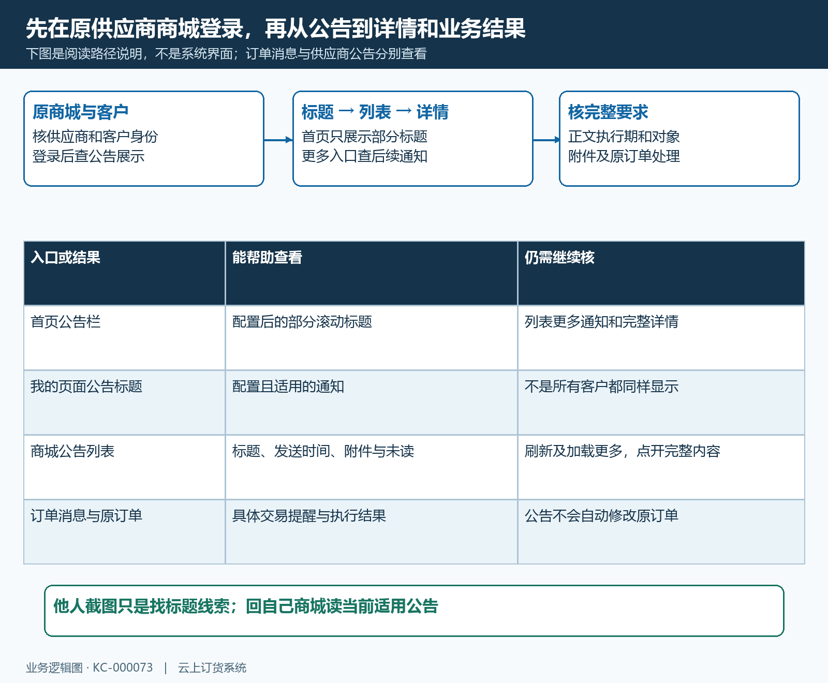Click the line '附件及原订单处理'
Image resolution: width=828 pixels, height=683 pixels.
pos(624,156)
